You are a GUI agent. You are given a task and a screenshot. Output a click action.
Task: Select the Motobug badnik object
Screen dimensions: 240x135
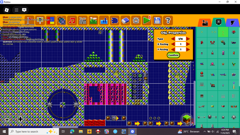(x=234, y=32)
